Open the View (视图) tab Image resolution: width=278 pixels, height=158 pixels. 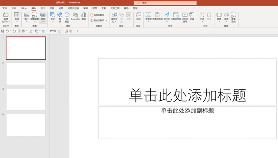(95, 8)
